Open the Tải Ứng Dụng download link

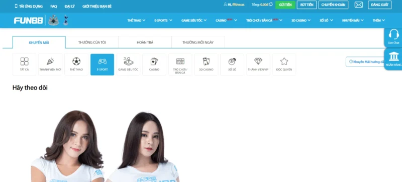coord(29,6)
